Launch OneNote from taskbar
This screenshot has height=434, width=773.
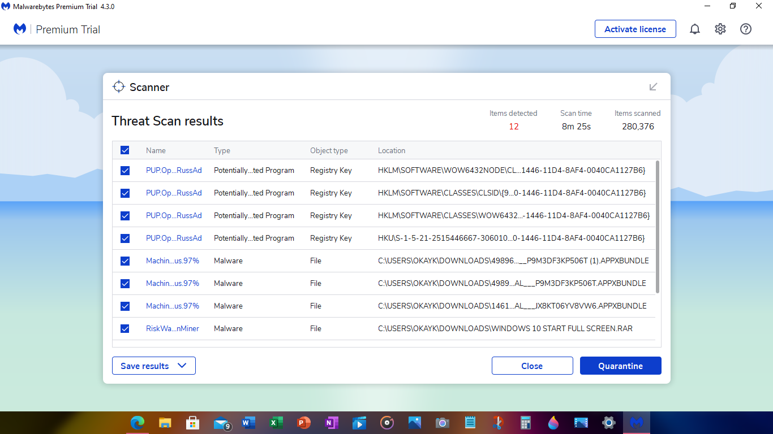(x=332, y=422)
